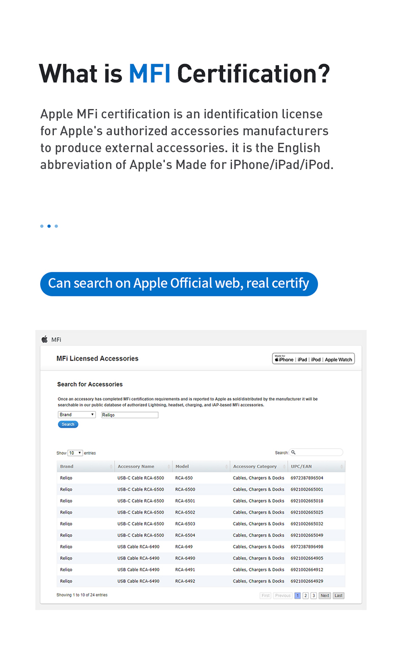Click the Reliqo brand text input field

130,415
